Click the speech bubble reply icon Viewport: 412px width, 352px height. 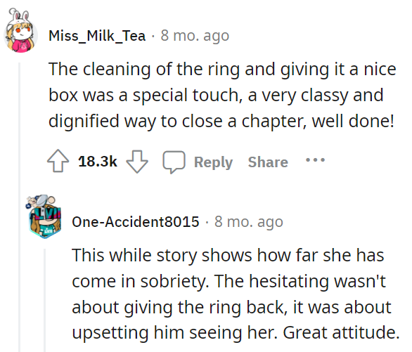(x=174, y=162)
